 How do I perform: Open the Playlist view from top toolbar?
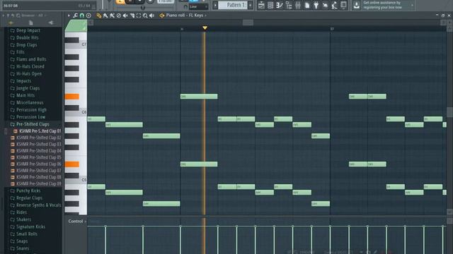pyautogui.click(x=261, y=5)
